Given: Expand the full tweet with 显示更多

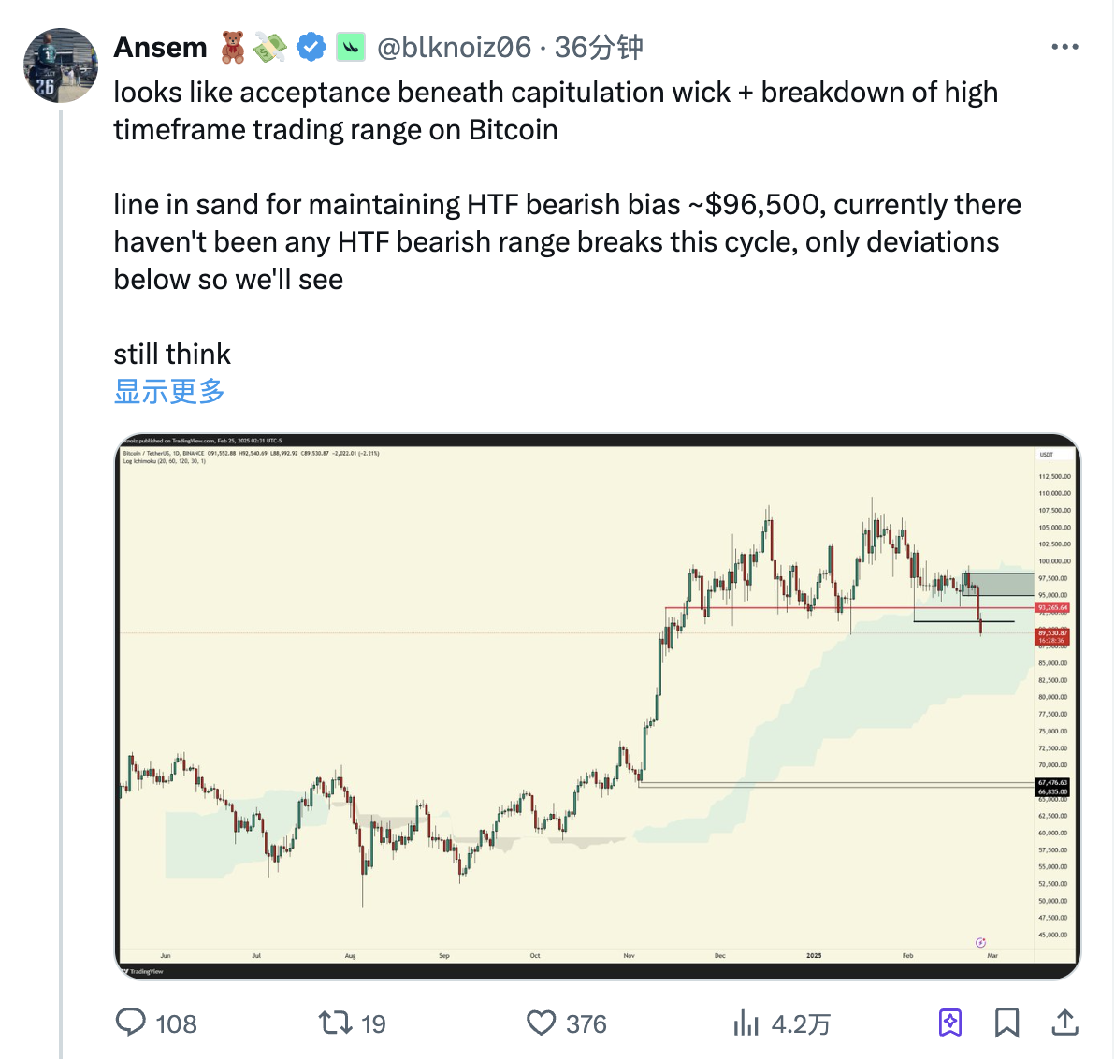Looking at the screenshot, I should (167, 393).
